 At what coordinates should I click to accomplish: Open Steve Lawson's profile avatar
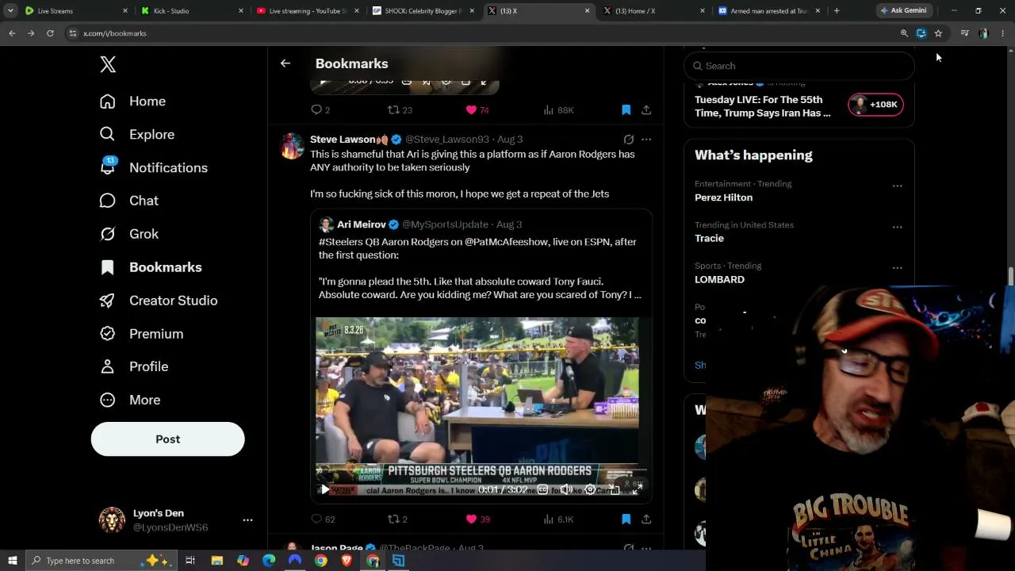click(x=293, y=146)
